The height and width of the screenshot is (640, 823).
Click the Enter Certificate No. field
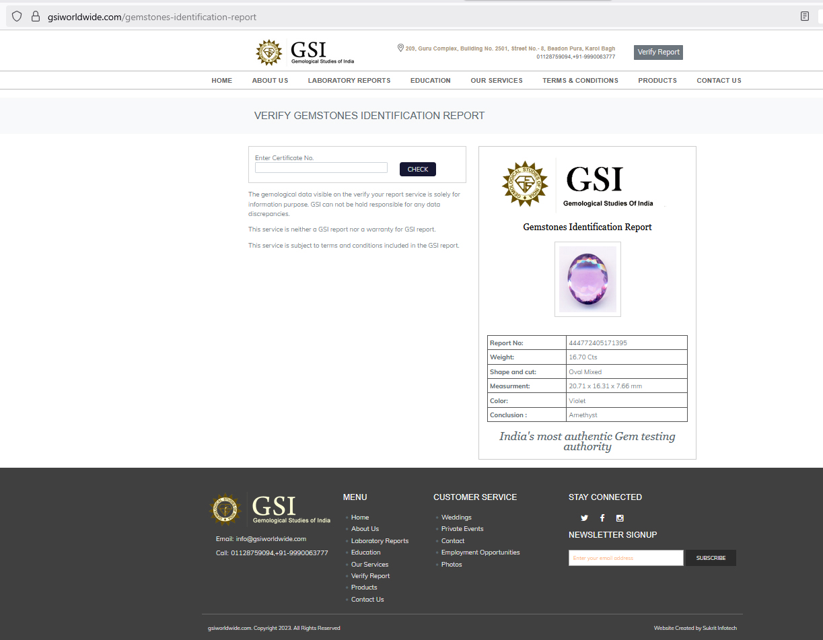point(321,168)
